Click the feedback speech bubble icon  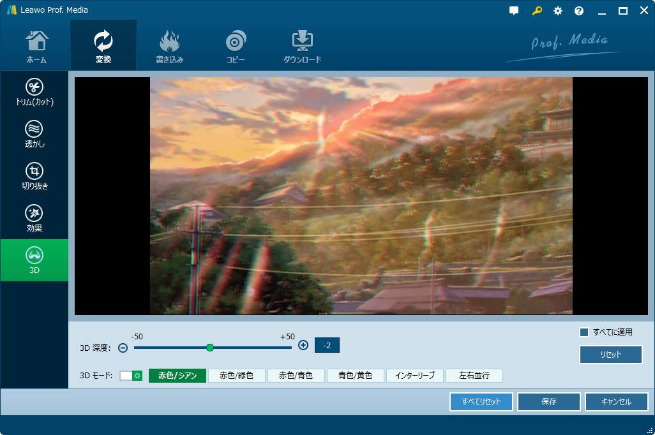[x=514, y=11]
